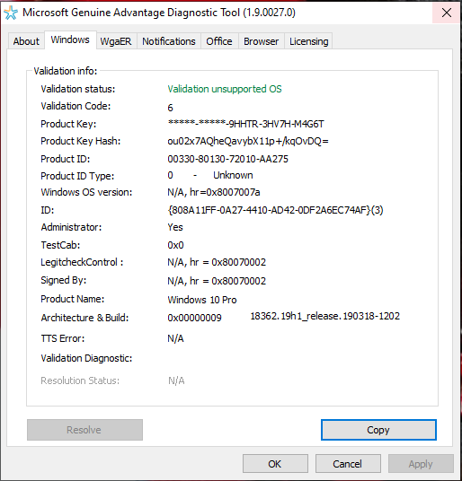Click the LegitcheckControl value hr = 0x80070002
Screen dimensions: 462x481
(217, 262)
